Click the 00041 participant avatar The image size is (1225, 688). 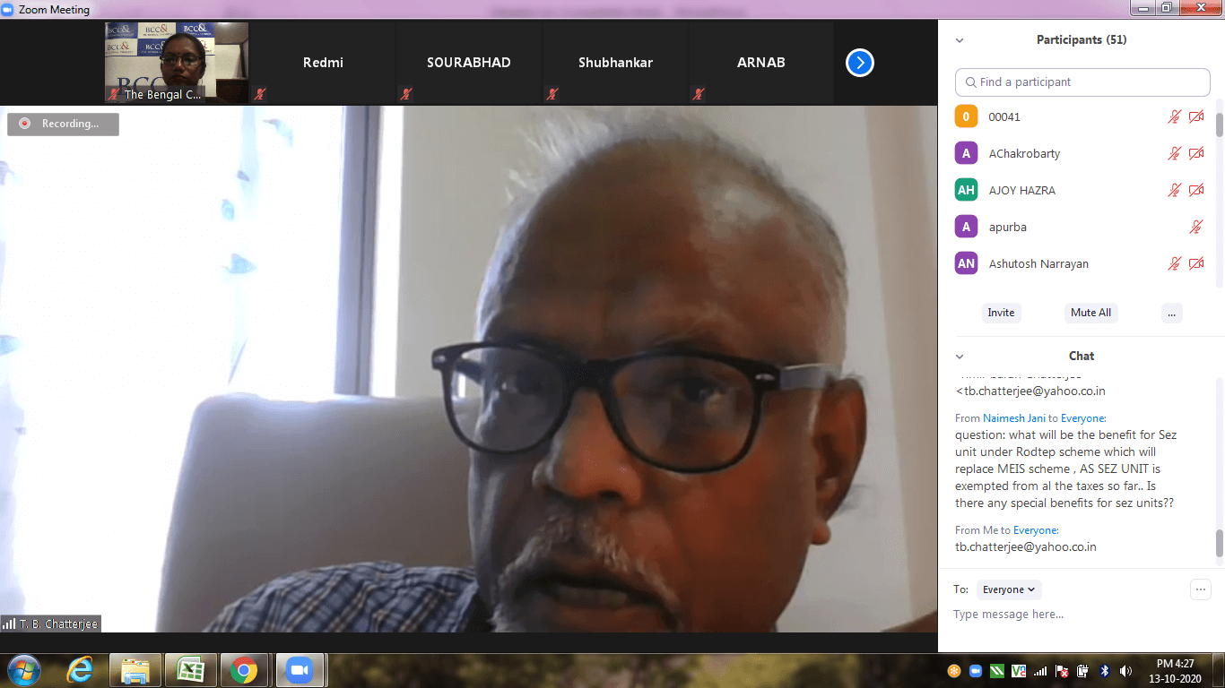(966, 116)
